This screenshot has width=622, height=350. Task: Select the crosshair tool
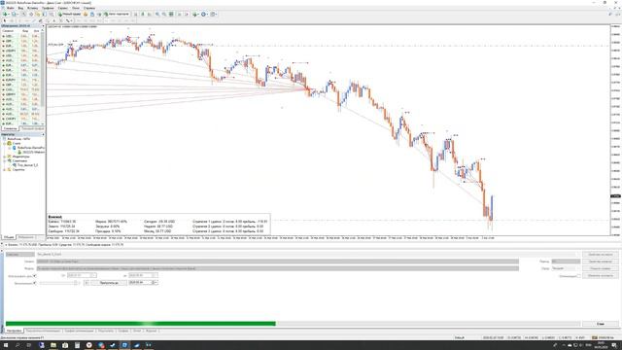(x=12, y=20)
